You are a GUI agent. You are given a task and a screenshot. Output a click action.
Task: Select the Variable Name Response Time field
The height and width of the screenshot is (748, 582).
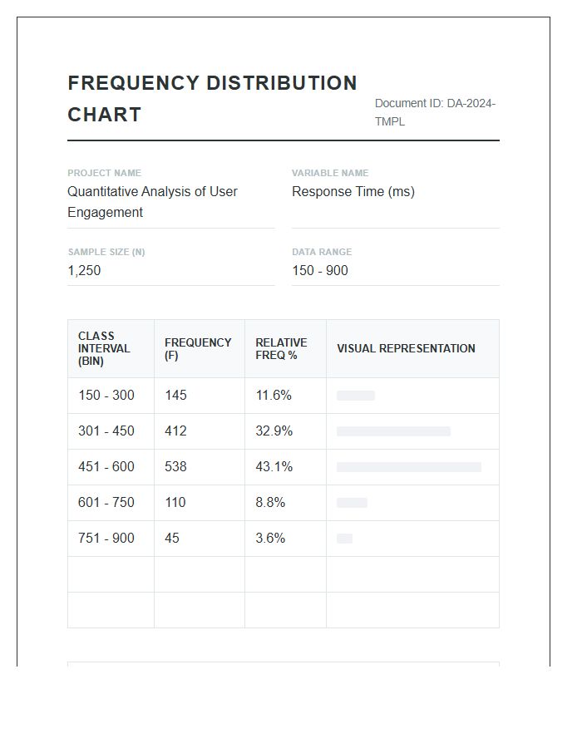tap(353, 192)
